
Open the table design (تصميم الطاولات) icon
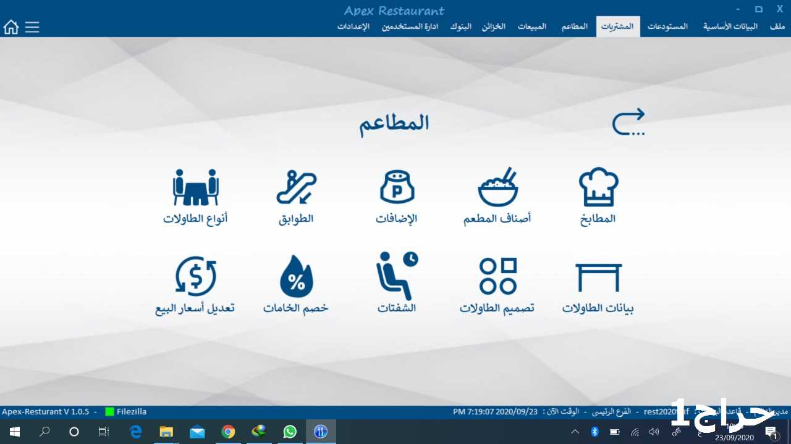(x=497, y=276)
